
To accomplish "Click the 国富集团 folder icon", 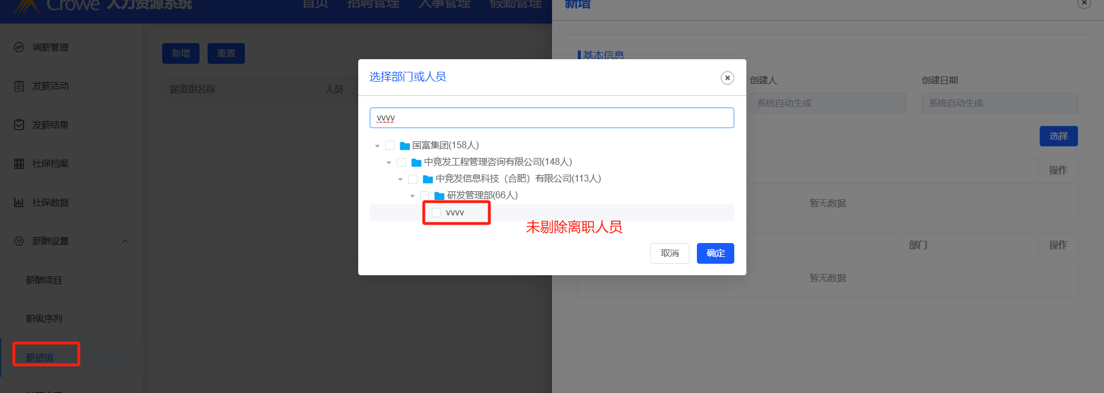I will (405, 146).
